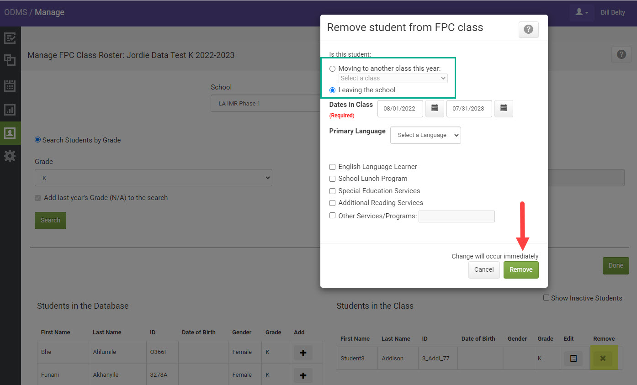Viewport: 637px width, 385px height.
Task: Expand the Select a class dropdown
Action: (x=393, y=78)
